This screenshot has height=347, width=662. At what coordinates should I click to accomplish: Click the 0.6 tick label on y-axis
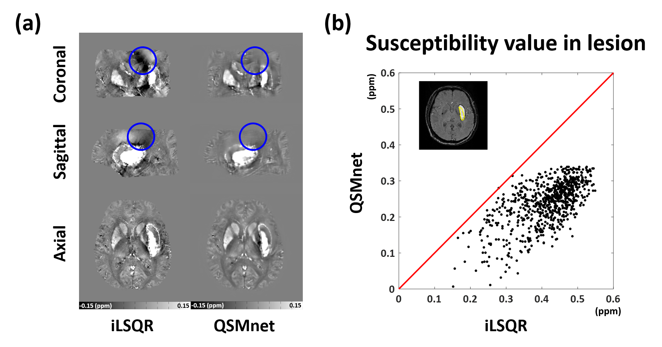388,73
